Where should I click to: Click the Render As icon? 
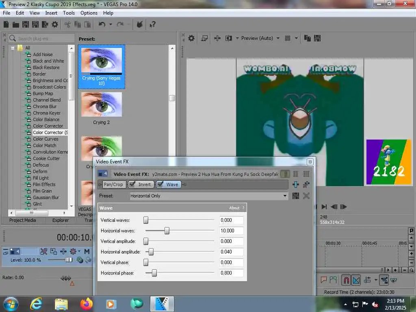[x=45, y=24]
